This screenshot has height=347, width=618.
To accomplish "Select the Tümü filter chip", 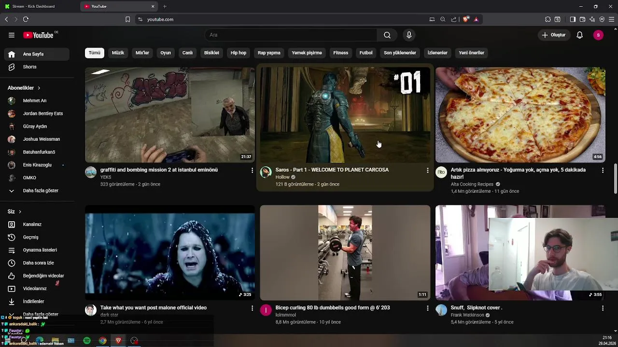I will (x=95, y=53).
